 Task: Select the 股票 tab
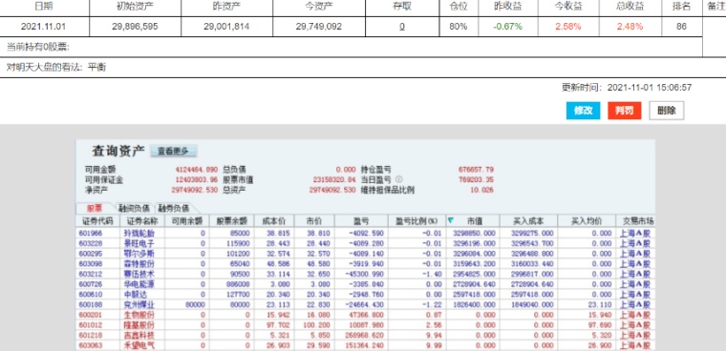(94, 208)
